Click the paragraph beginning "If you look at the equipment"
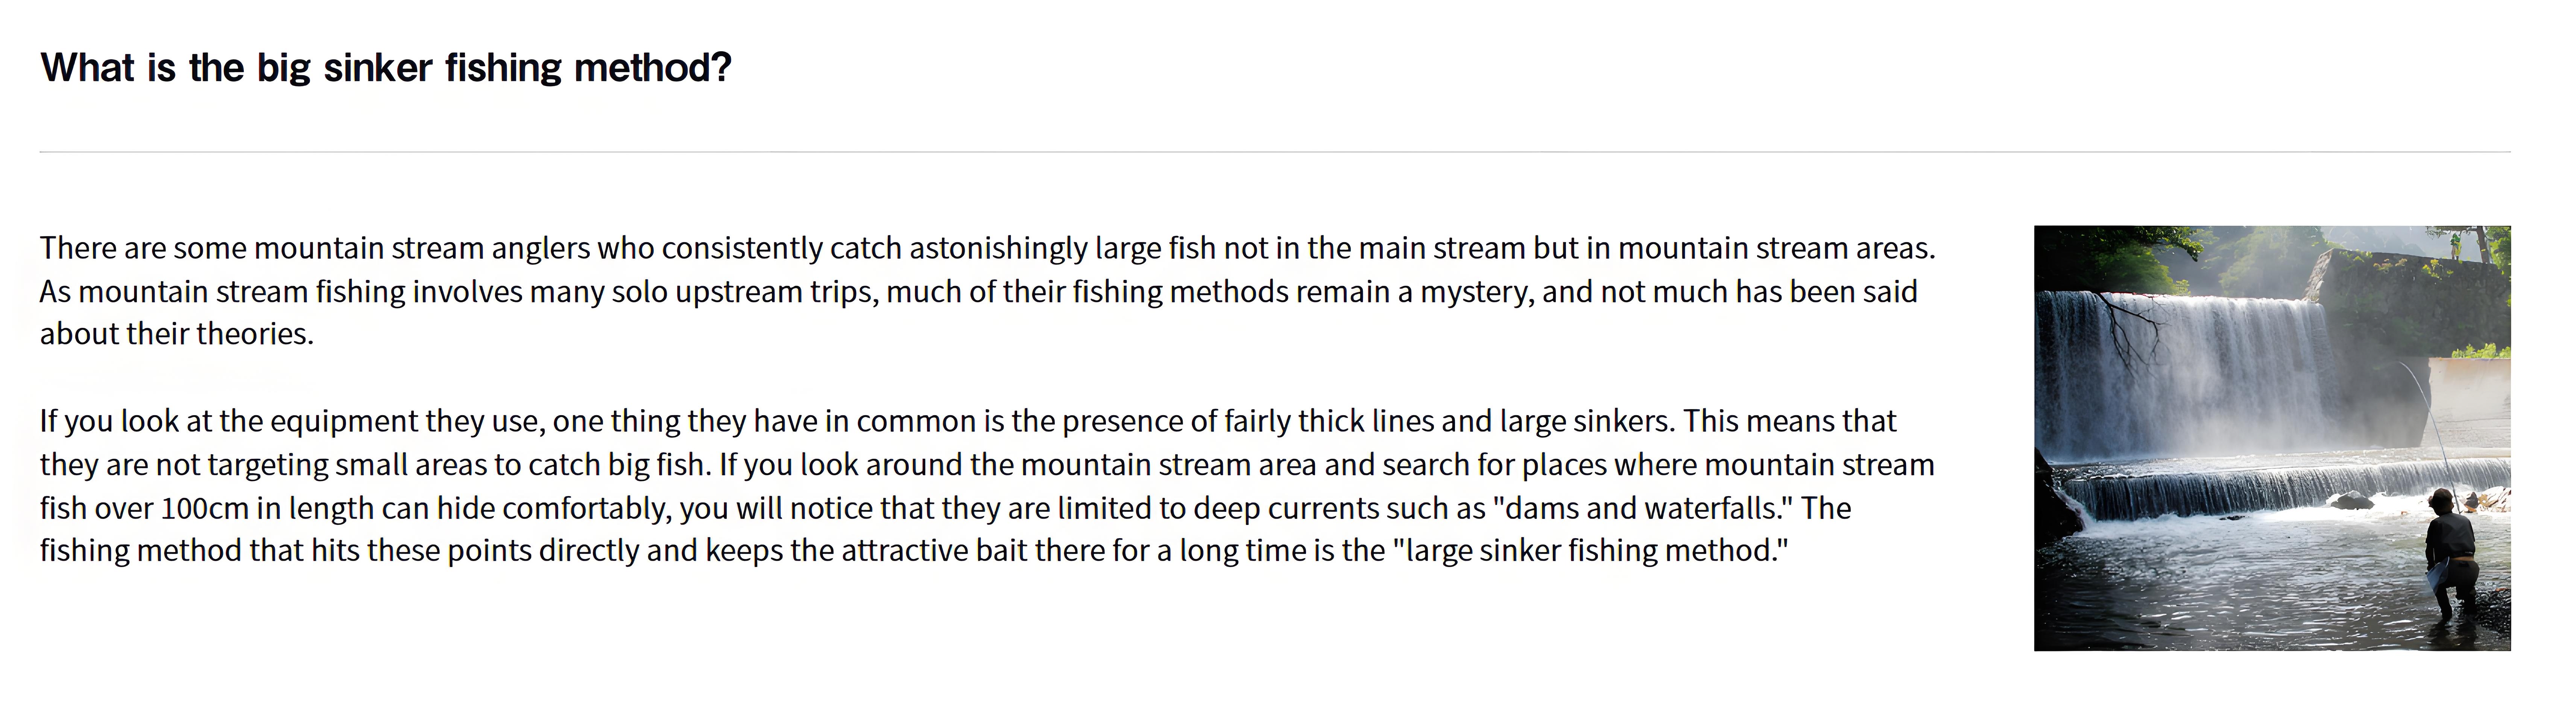Screen dimensions: 2576x716 point(987,486)
